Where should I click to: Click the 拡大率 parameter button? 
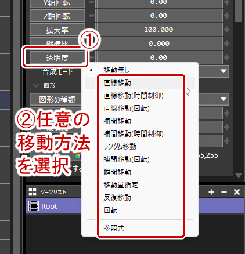pos(57,30)
